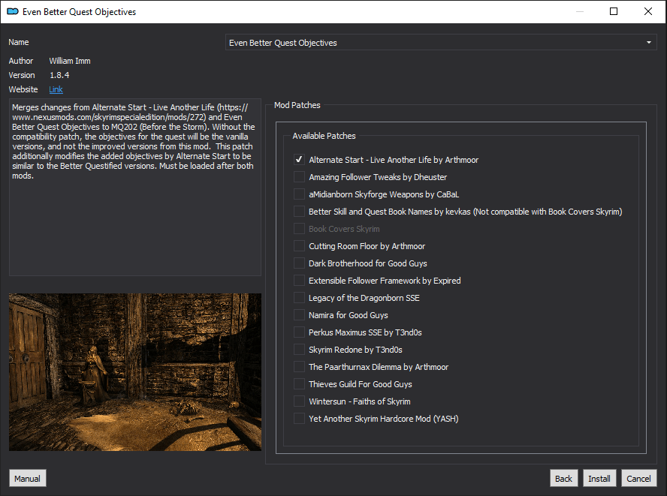The height and width of the screenshot is (496, 667).
Task: Click the greyed-out Book Covers Skyrim label
Action: click(x=344, y=229)
